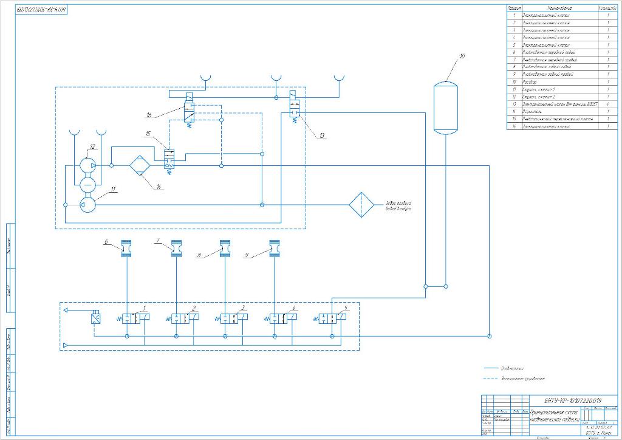Click the drawing title in the title block
Viewport: 622px width, 440px height.
click(x=555, y=415)
